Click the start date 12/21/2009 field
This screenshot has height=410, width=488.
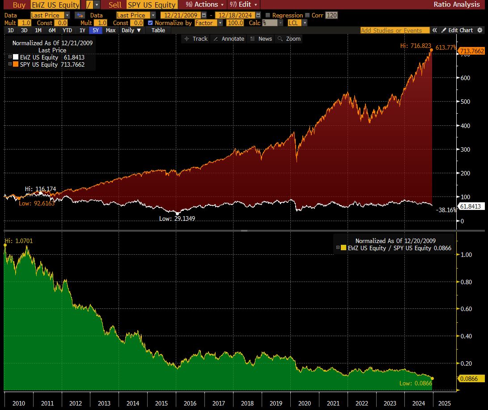click(x=181, y=15)
